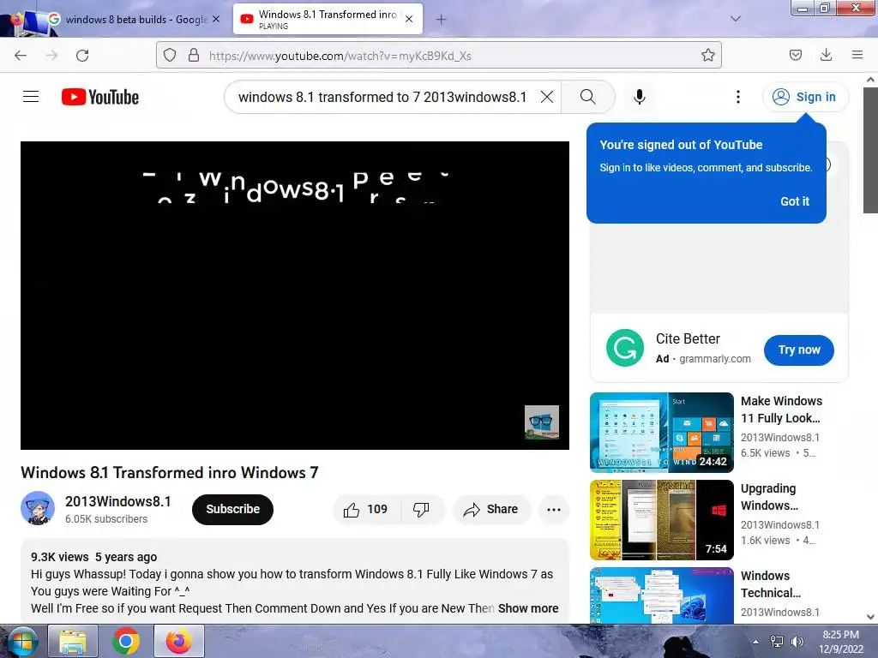Dislike the video with thumbs down

(x=422, y=509)
